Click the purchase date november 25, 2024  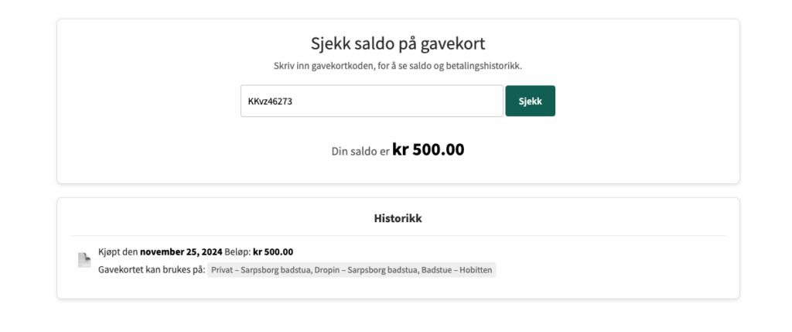click(181, 252)
